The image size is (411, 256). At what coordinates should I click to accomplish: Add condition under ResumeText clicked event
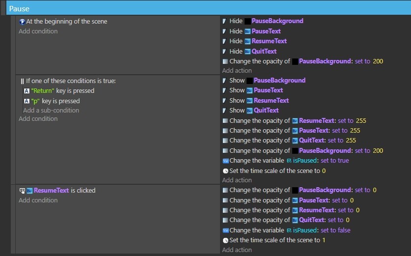tap(38, 200)
